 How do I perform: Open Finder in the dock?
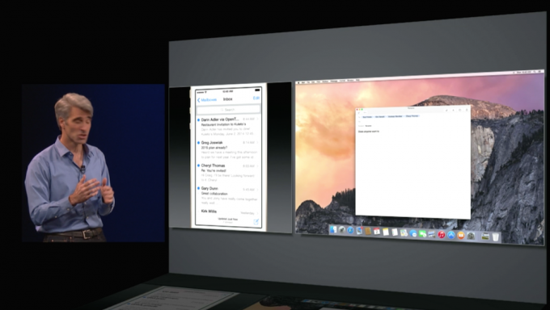333,230
